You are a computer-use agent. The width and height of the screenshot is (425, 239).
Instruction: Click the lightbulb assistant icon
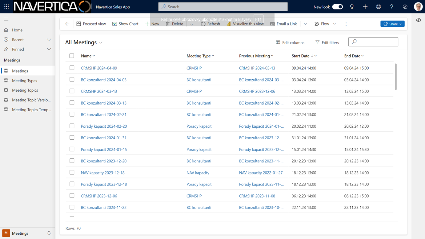pos(352,7)
